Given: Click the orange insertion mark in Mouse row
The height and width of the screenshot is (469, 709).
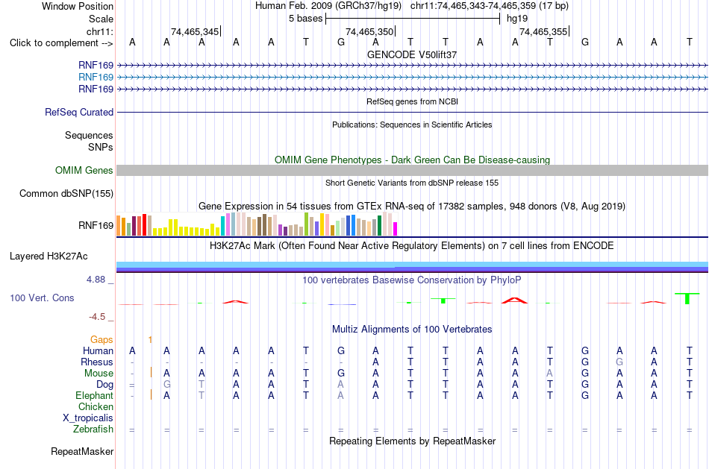Looking at the screenshot, I should (151, 372).
